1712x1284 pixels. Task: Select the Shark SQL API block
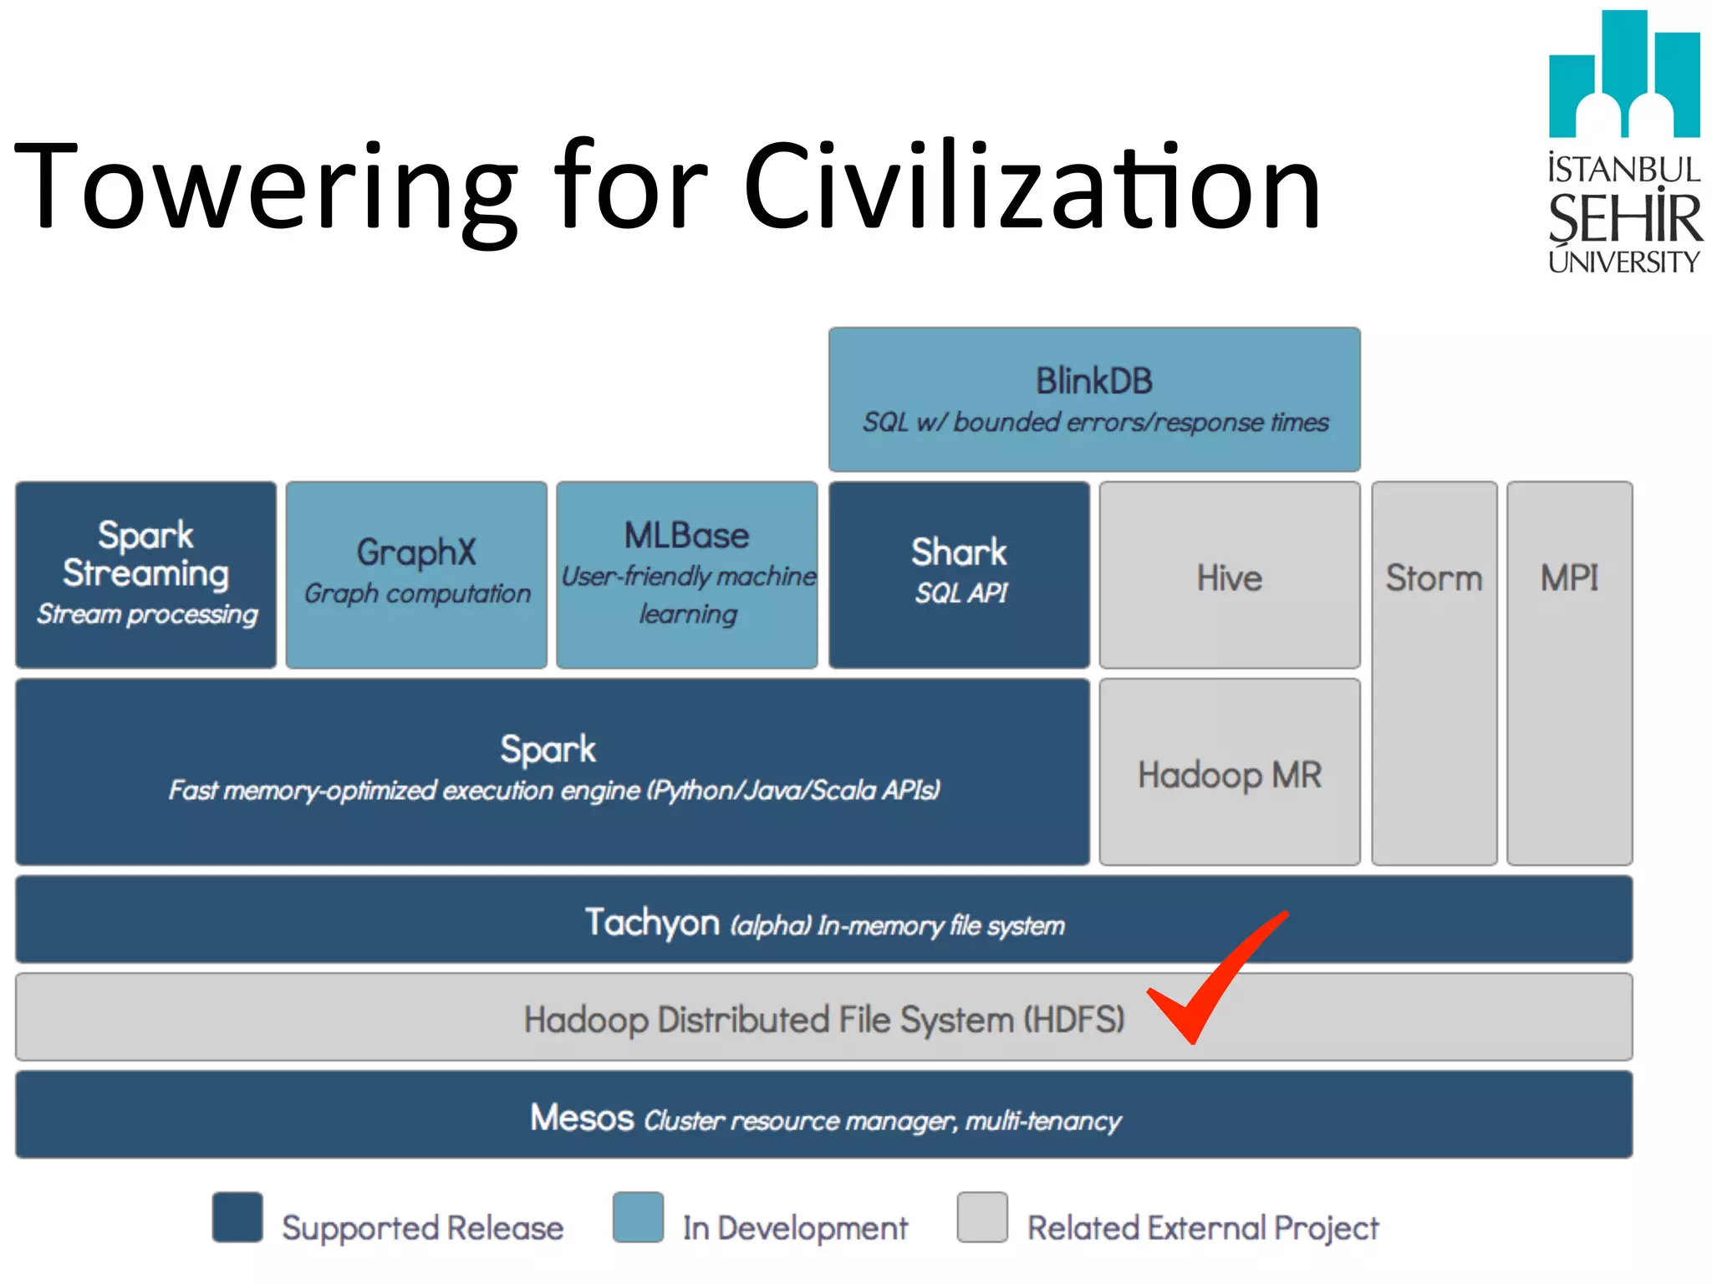(959, 574)
